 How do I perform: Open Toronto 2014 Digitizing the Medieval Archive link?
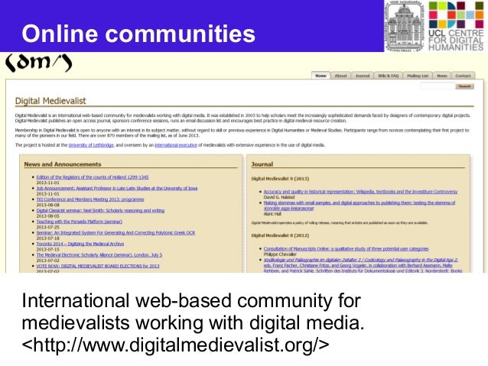tap(80, 244)
